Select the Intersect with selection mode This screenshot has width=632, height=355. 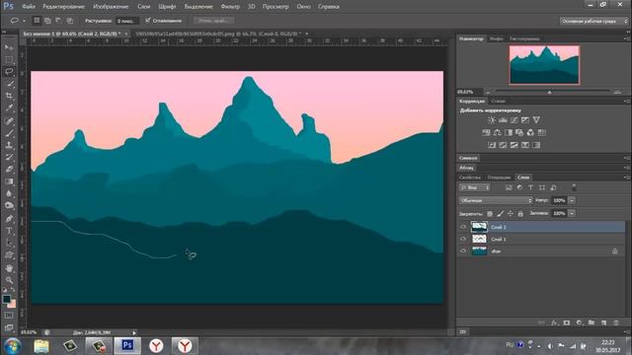pos(69,20)
